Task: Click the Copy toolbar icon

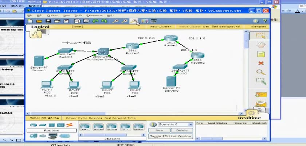Action: tap(77, 21)
